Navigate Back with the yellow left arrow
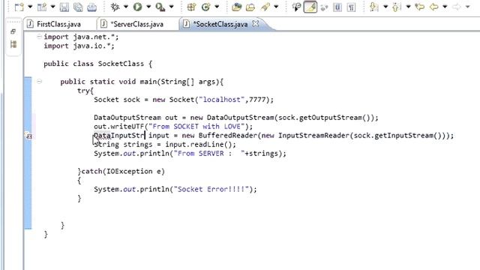The width and height of the screenshot is (480, 270). [x=433, y=7]
